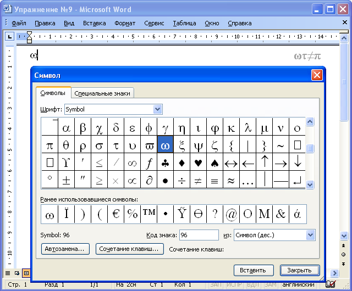Select the not-equal sign symbol
This screenshot has width=352, height=291.
198,180
